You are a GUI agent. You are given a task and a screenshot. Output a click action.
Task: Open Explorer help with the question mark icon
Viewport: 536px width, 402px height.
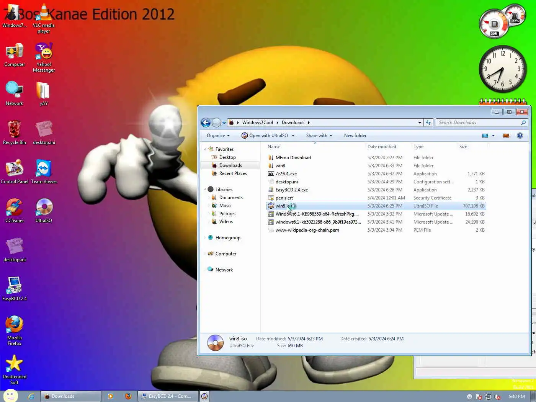click(x=520, y=136)
